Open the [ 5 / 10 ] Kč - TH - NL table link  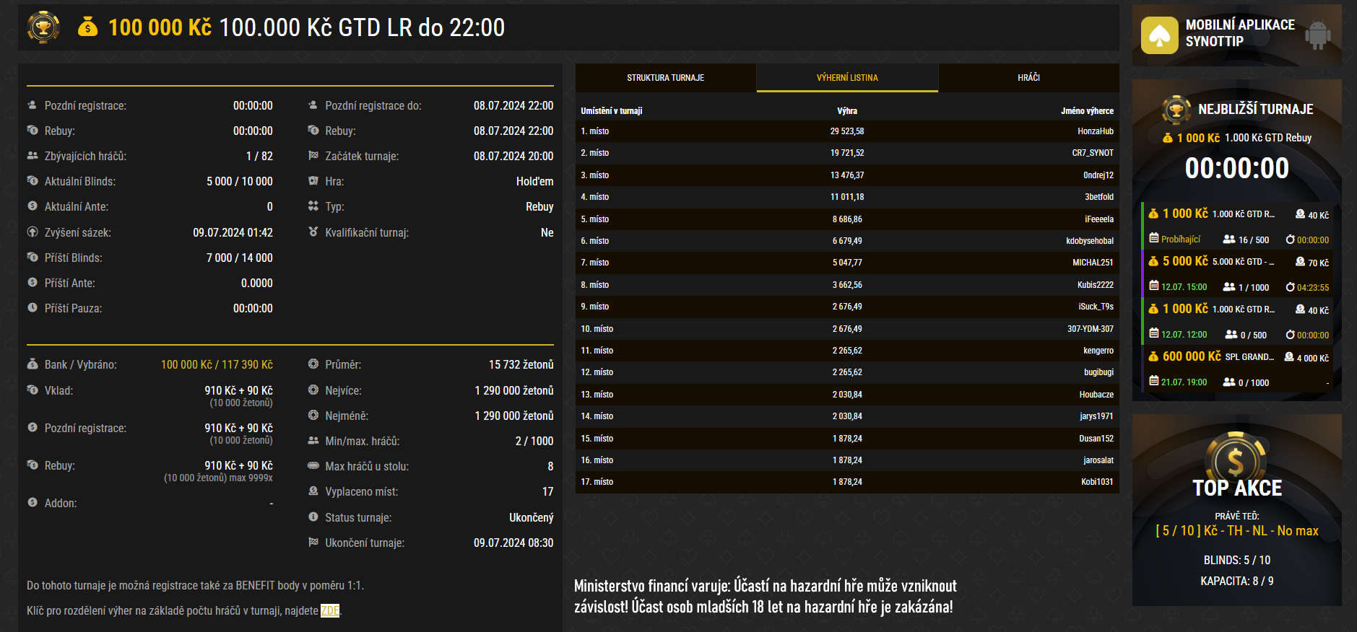[1237, 531]
